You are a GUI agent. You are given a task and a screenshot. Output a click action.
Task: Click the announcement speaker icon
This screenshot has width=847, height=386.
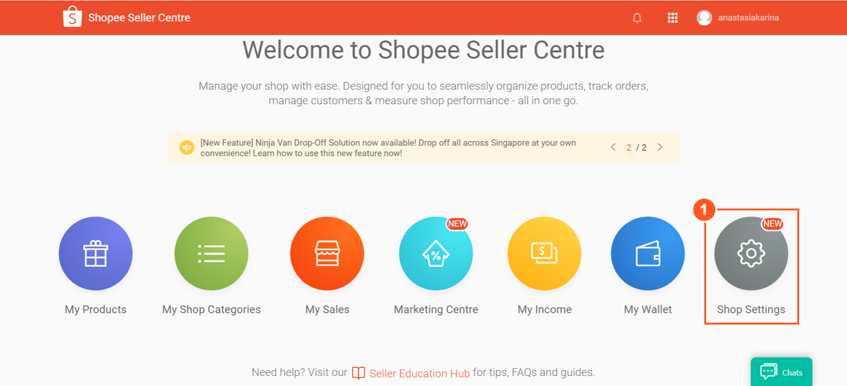coord(187,148)
